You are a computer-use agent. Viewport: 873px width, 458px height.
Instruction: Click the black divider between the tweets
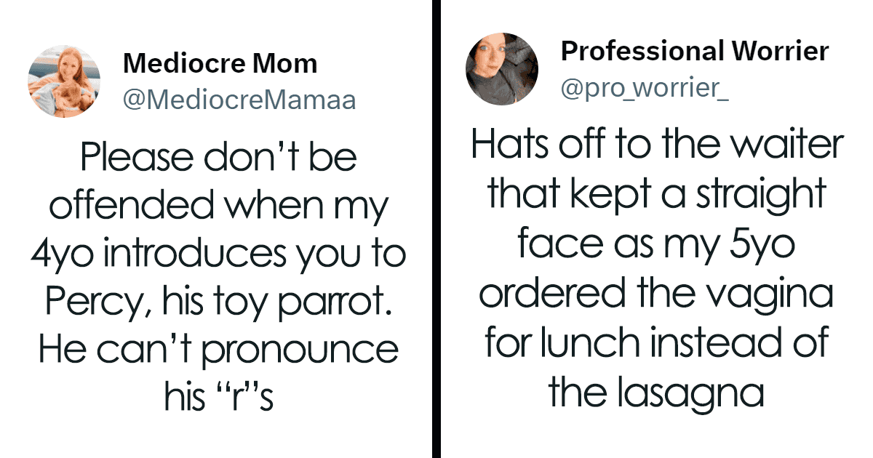tap(436, 229)
